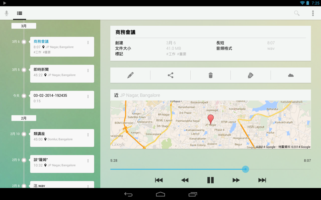Click the 商務會議 title in details panel
This screenshot has width=321, height=200.
(x=125, y=32)
